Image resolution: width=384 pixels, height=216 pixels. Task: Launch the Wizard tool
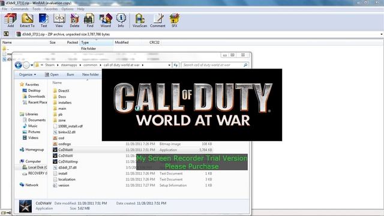tap(106, 20)
